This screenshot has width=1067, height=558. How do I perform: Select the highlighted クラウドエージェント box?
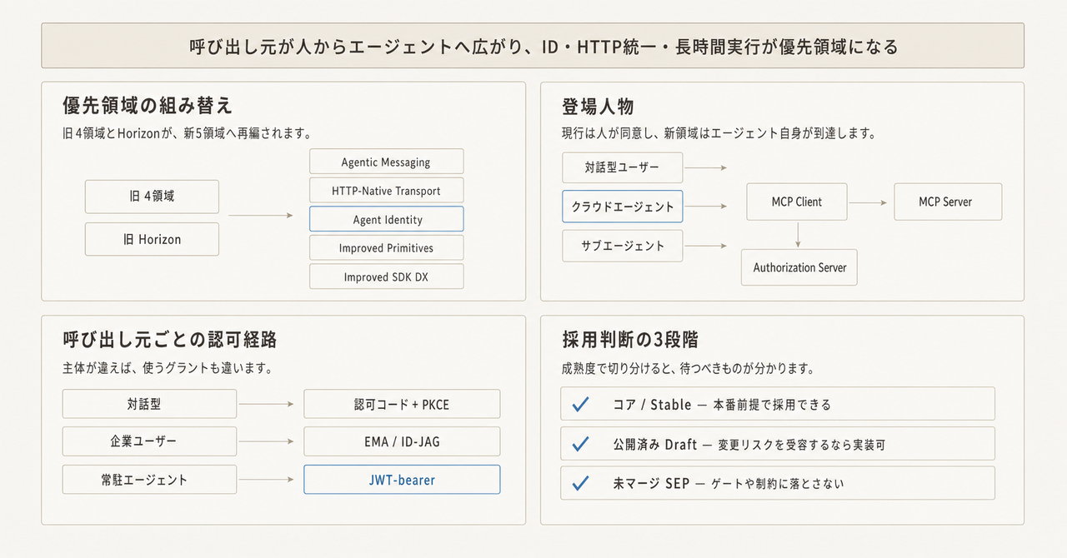(x=623, y=206)
